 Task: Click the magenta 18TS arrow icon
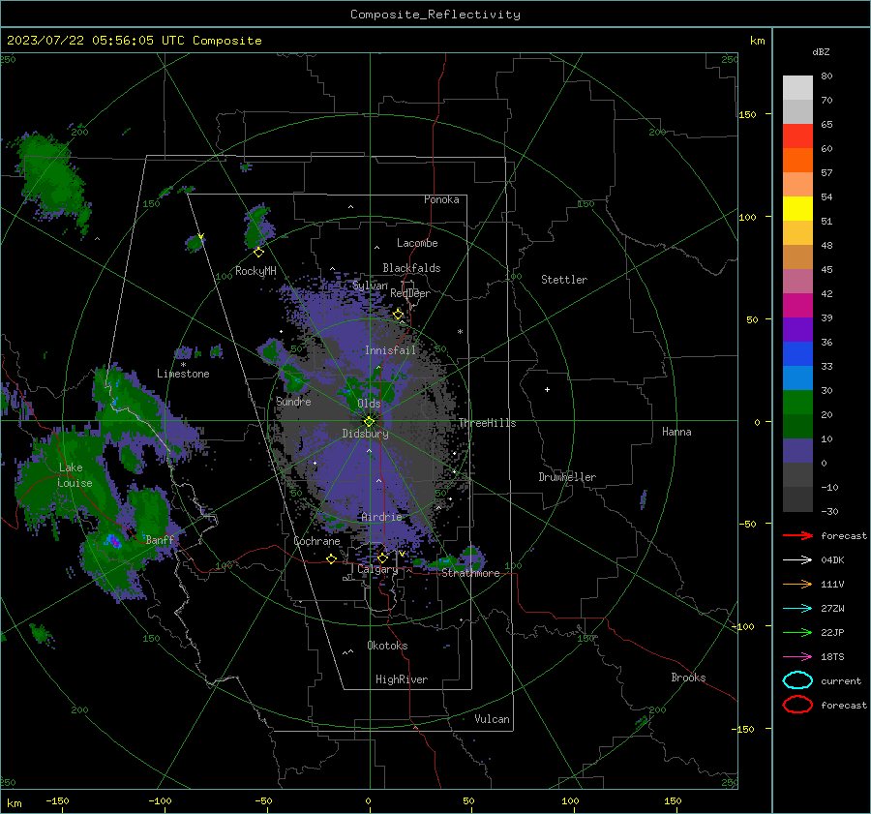pyautogui.click(x=797, y=657)
